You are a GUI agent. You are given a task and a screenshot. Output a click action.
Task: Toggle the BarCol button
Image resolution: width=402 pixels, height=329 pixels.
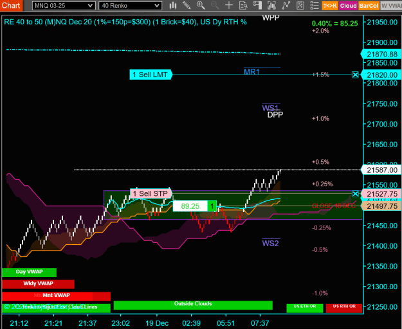pos(369,6)
